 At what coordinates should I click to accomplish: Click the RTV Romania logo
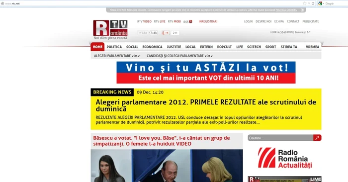[x=110, y=28]
